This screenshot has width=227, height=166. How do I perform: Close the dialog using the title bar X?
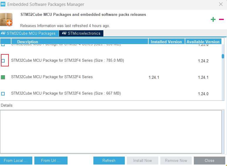pyautogui.click(x=221, y=4)
